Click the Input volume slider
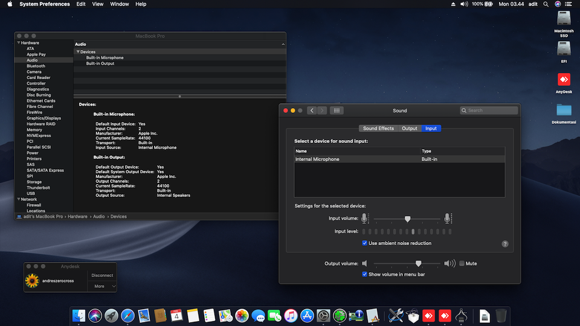Viewport: 580px width, 326px height. (407, 219)
